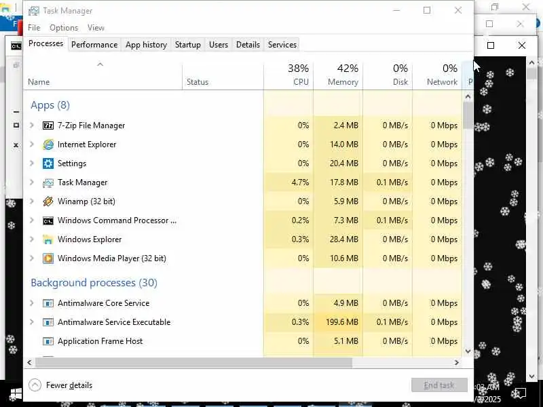Open the Action Center notification icon
This screenshot has height=407, width=543.
(521, 393)
